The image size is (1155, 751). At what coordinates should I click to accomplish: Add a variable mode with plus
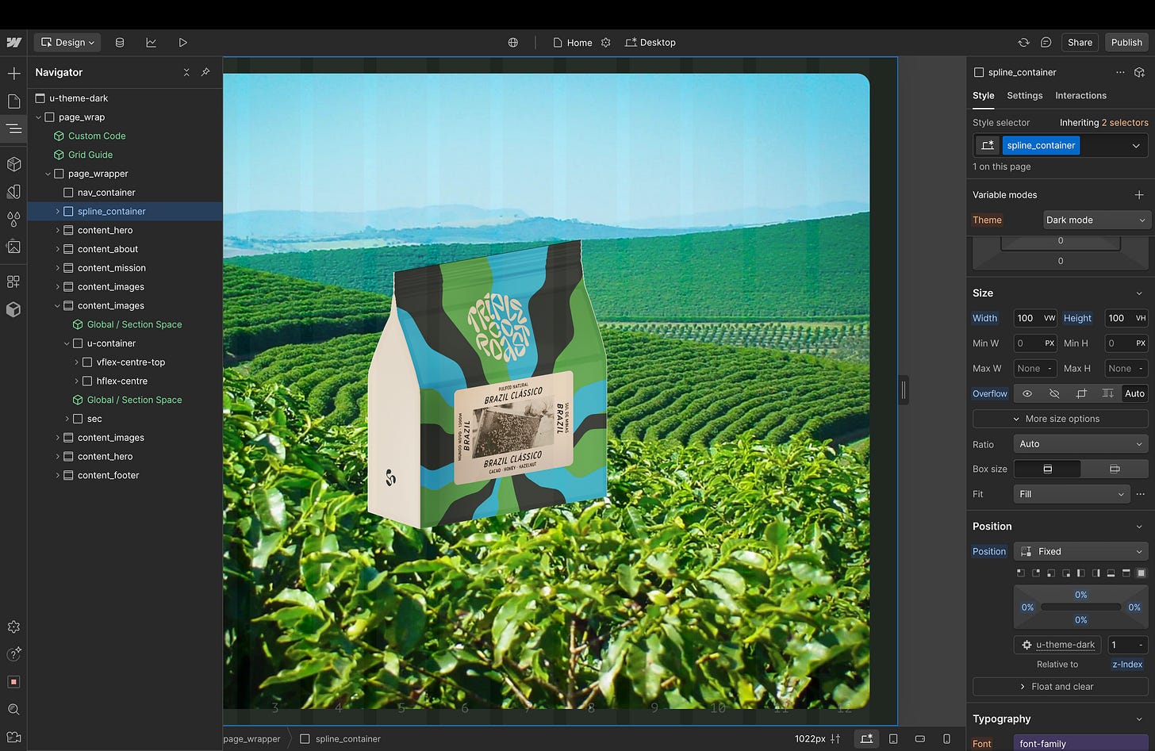pyautogui.click(x=1139, y=194)
